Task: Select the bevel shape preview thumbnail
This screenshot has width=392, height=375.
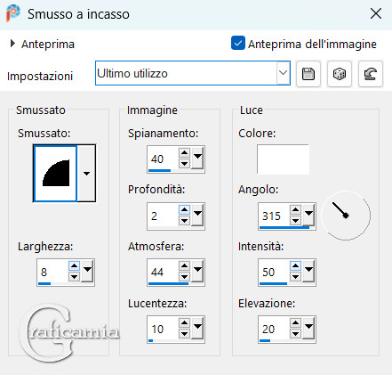Action: click(55, 174)
